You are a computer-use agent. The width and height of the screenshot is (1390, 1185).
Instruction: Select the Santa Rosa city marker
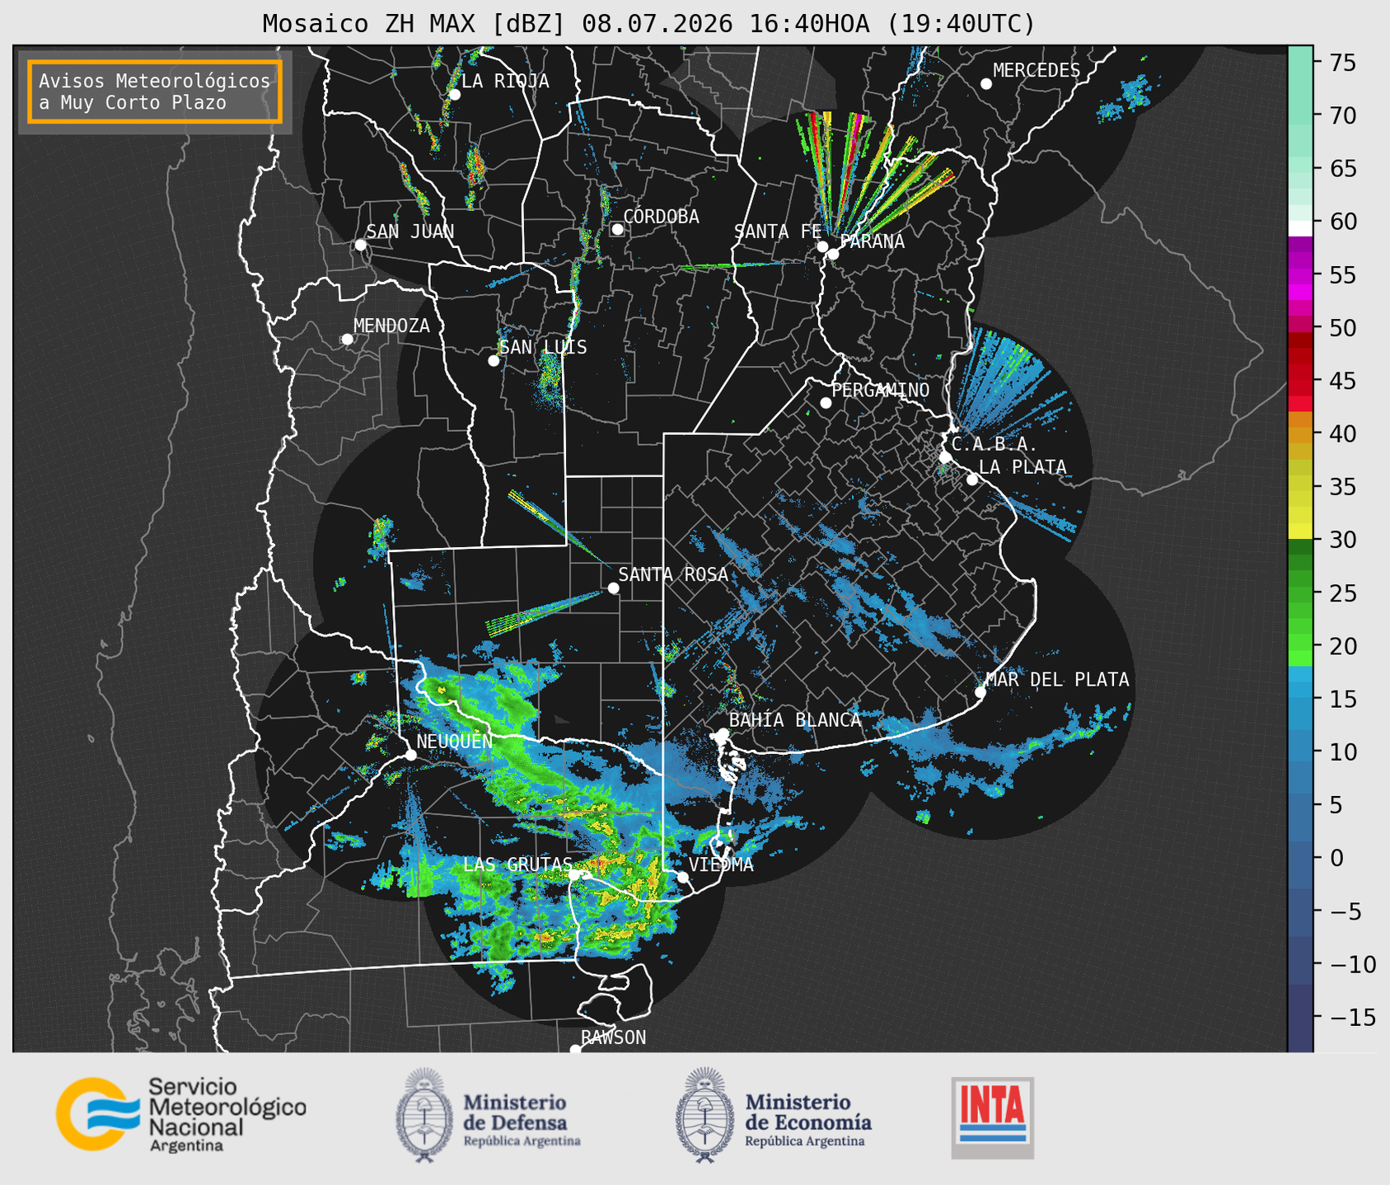[613, 588]
